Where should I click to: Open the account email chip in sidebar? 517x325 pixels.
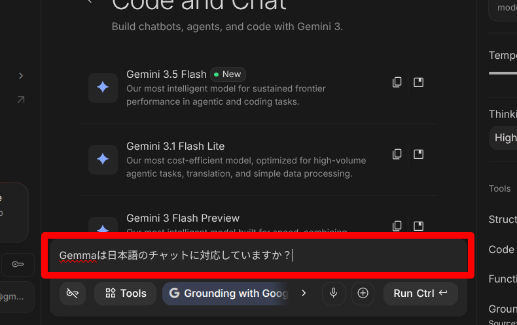tap(16, 297)
